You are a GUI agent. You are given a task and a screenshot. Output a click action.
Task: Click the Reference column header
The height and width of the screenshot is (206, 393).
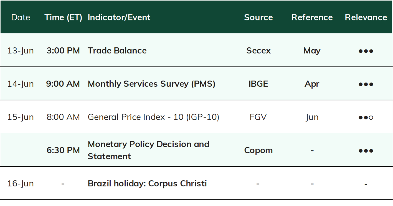click(312, 17)
